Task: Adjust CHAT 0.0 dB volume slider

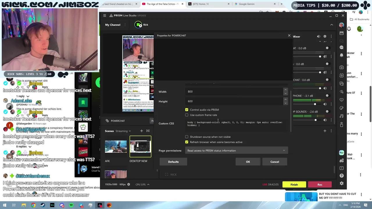Action: click(x=320, y=88)
